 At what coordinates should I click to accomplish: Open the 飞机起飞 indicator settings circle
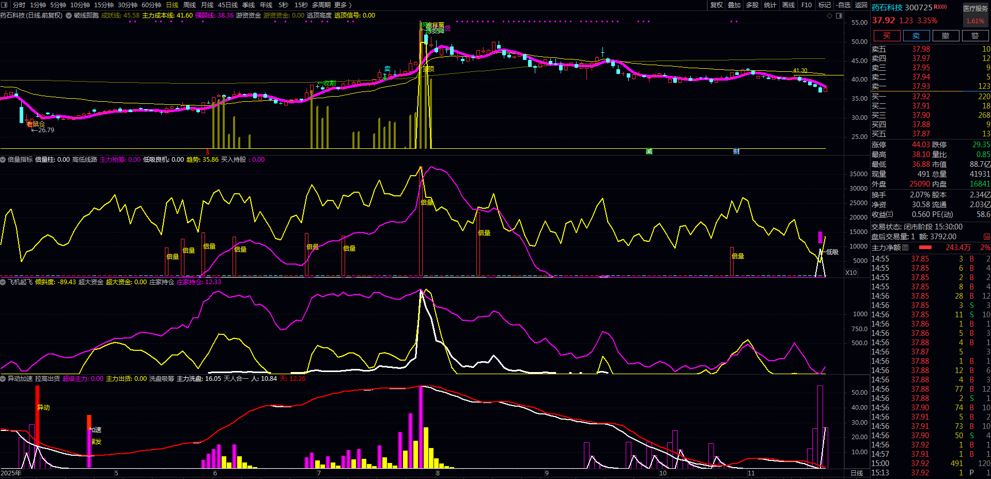pyautogui.click(x=3, y=282)
